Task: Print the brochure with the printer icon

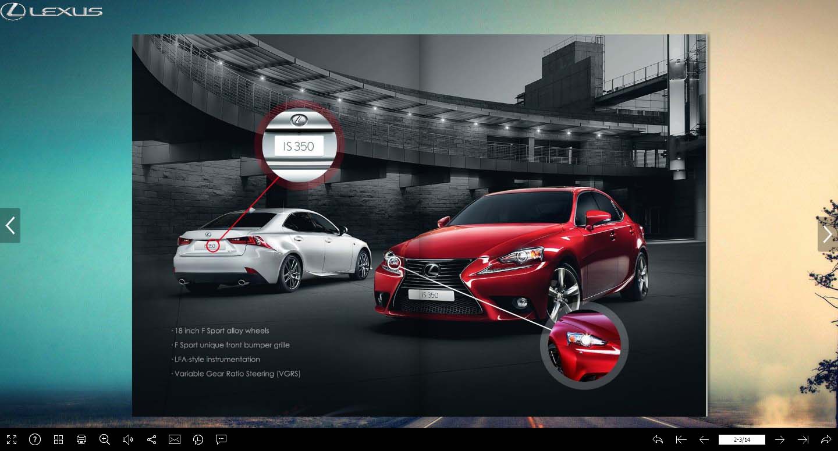Action: click(x=81, y=439)
